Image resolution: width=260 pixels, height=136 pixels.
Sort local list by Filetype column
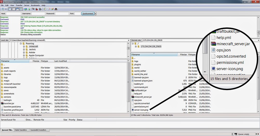coord(47,61)
